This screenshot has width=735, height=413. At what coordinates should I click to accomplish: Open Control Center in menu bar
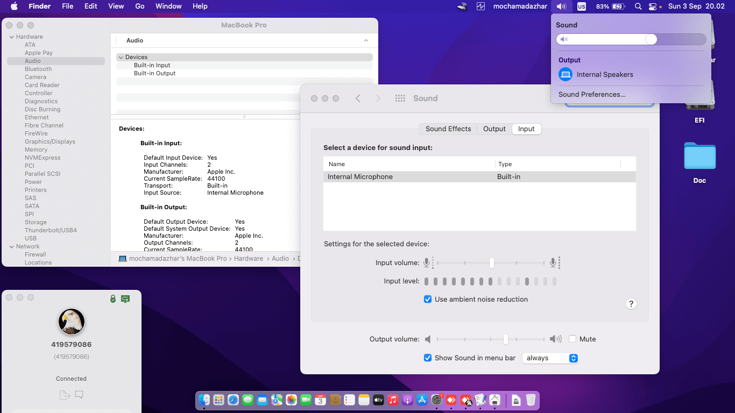[653, 6]
